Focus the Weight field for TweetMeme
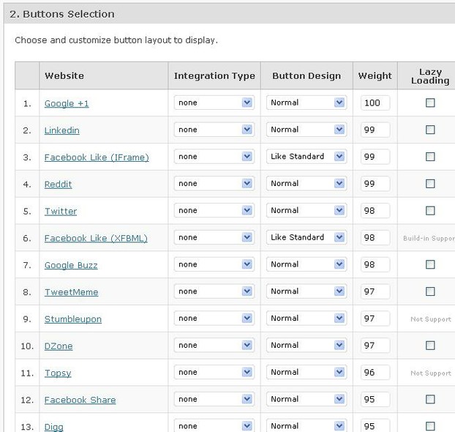Screen dimensions: 455x432 coord(375,291)
